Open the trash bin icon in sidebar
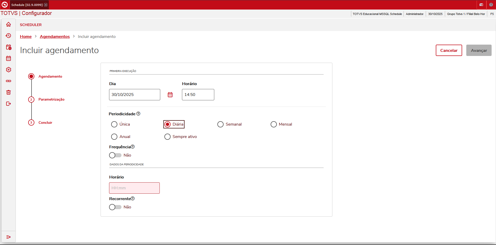496x245 pixels. pos(9,92)
